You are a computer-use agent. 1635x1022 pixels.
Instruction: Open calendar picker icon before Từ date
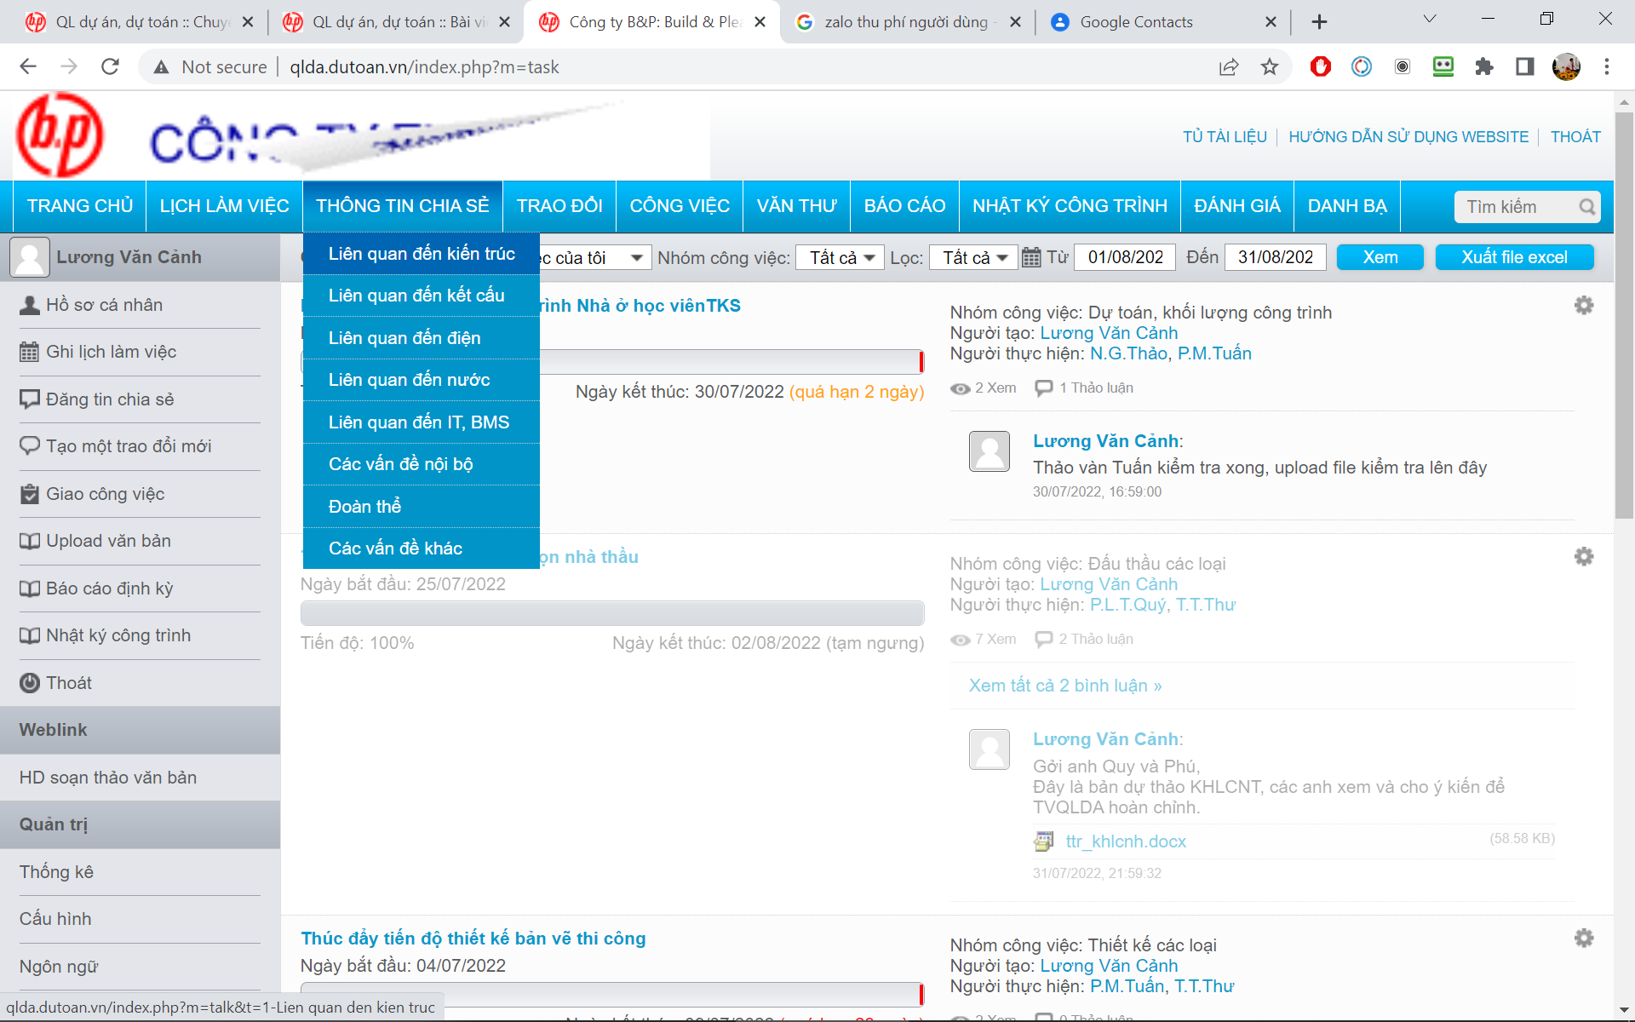click(1030, 257)
